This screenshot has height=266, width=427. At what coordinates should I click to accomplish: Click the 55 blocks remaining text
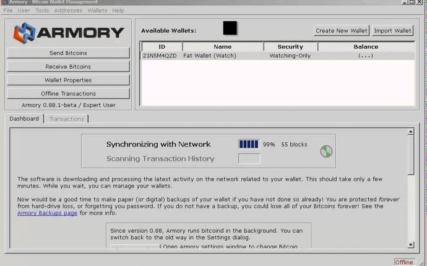click(x=294, y=144)
